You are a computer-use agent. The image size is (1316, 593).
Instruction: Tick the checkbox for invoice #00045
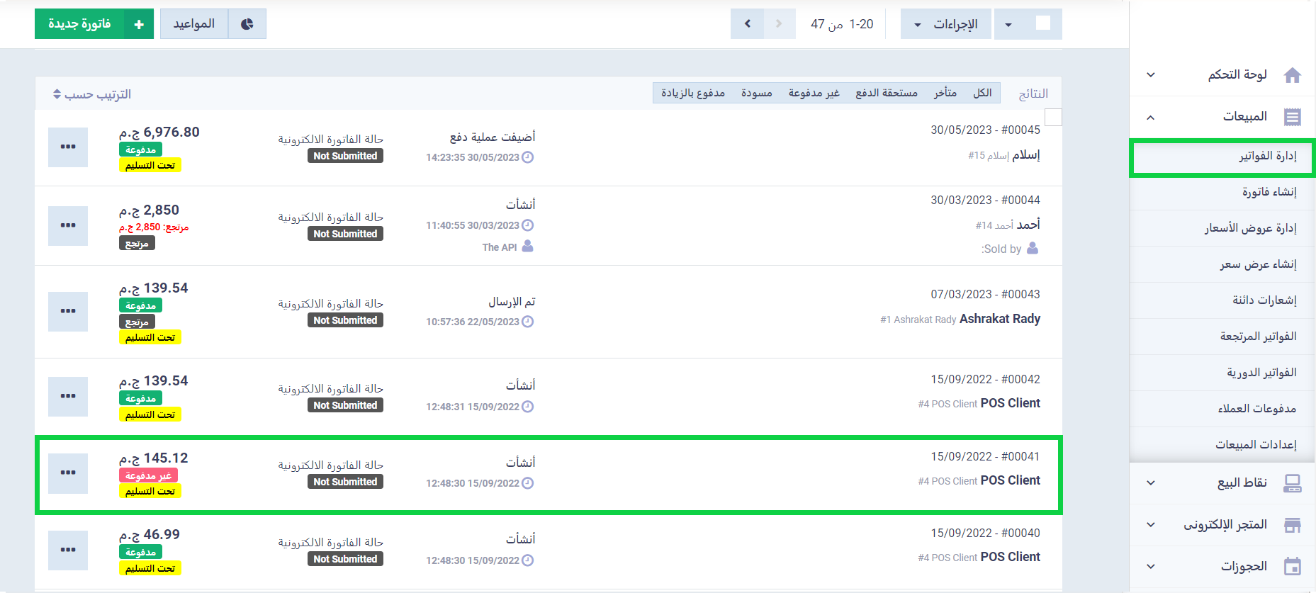pos(1053,118)
